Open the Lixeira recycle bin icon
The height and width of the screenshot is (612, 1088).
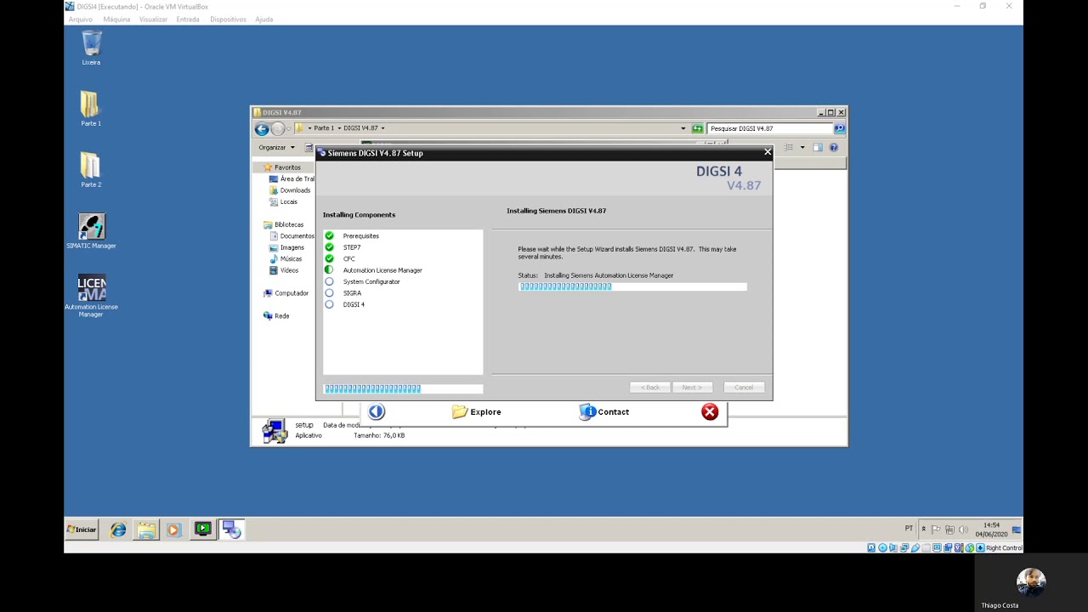pos(91,48)
